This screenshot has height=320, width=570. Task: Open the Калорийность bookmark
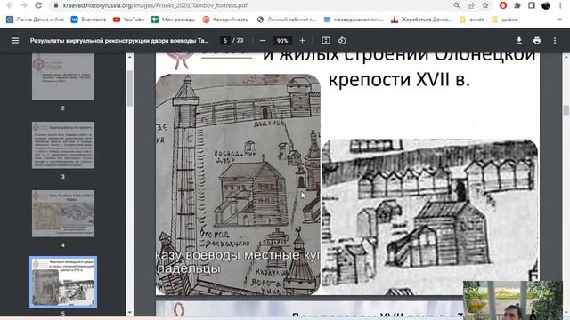pyautogui.click(x=225, y=20)
